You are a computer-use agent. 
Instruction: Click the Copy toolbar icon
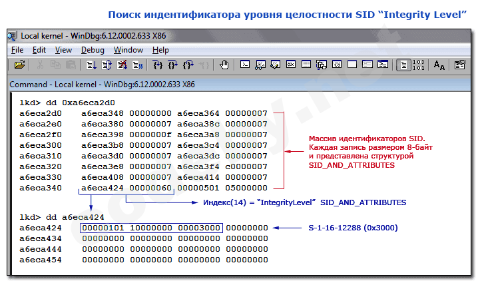[x=55, y=65]
